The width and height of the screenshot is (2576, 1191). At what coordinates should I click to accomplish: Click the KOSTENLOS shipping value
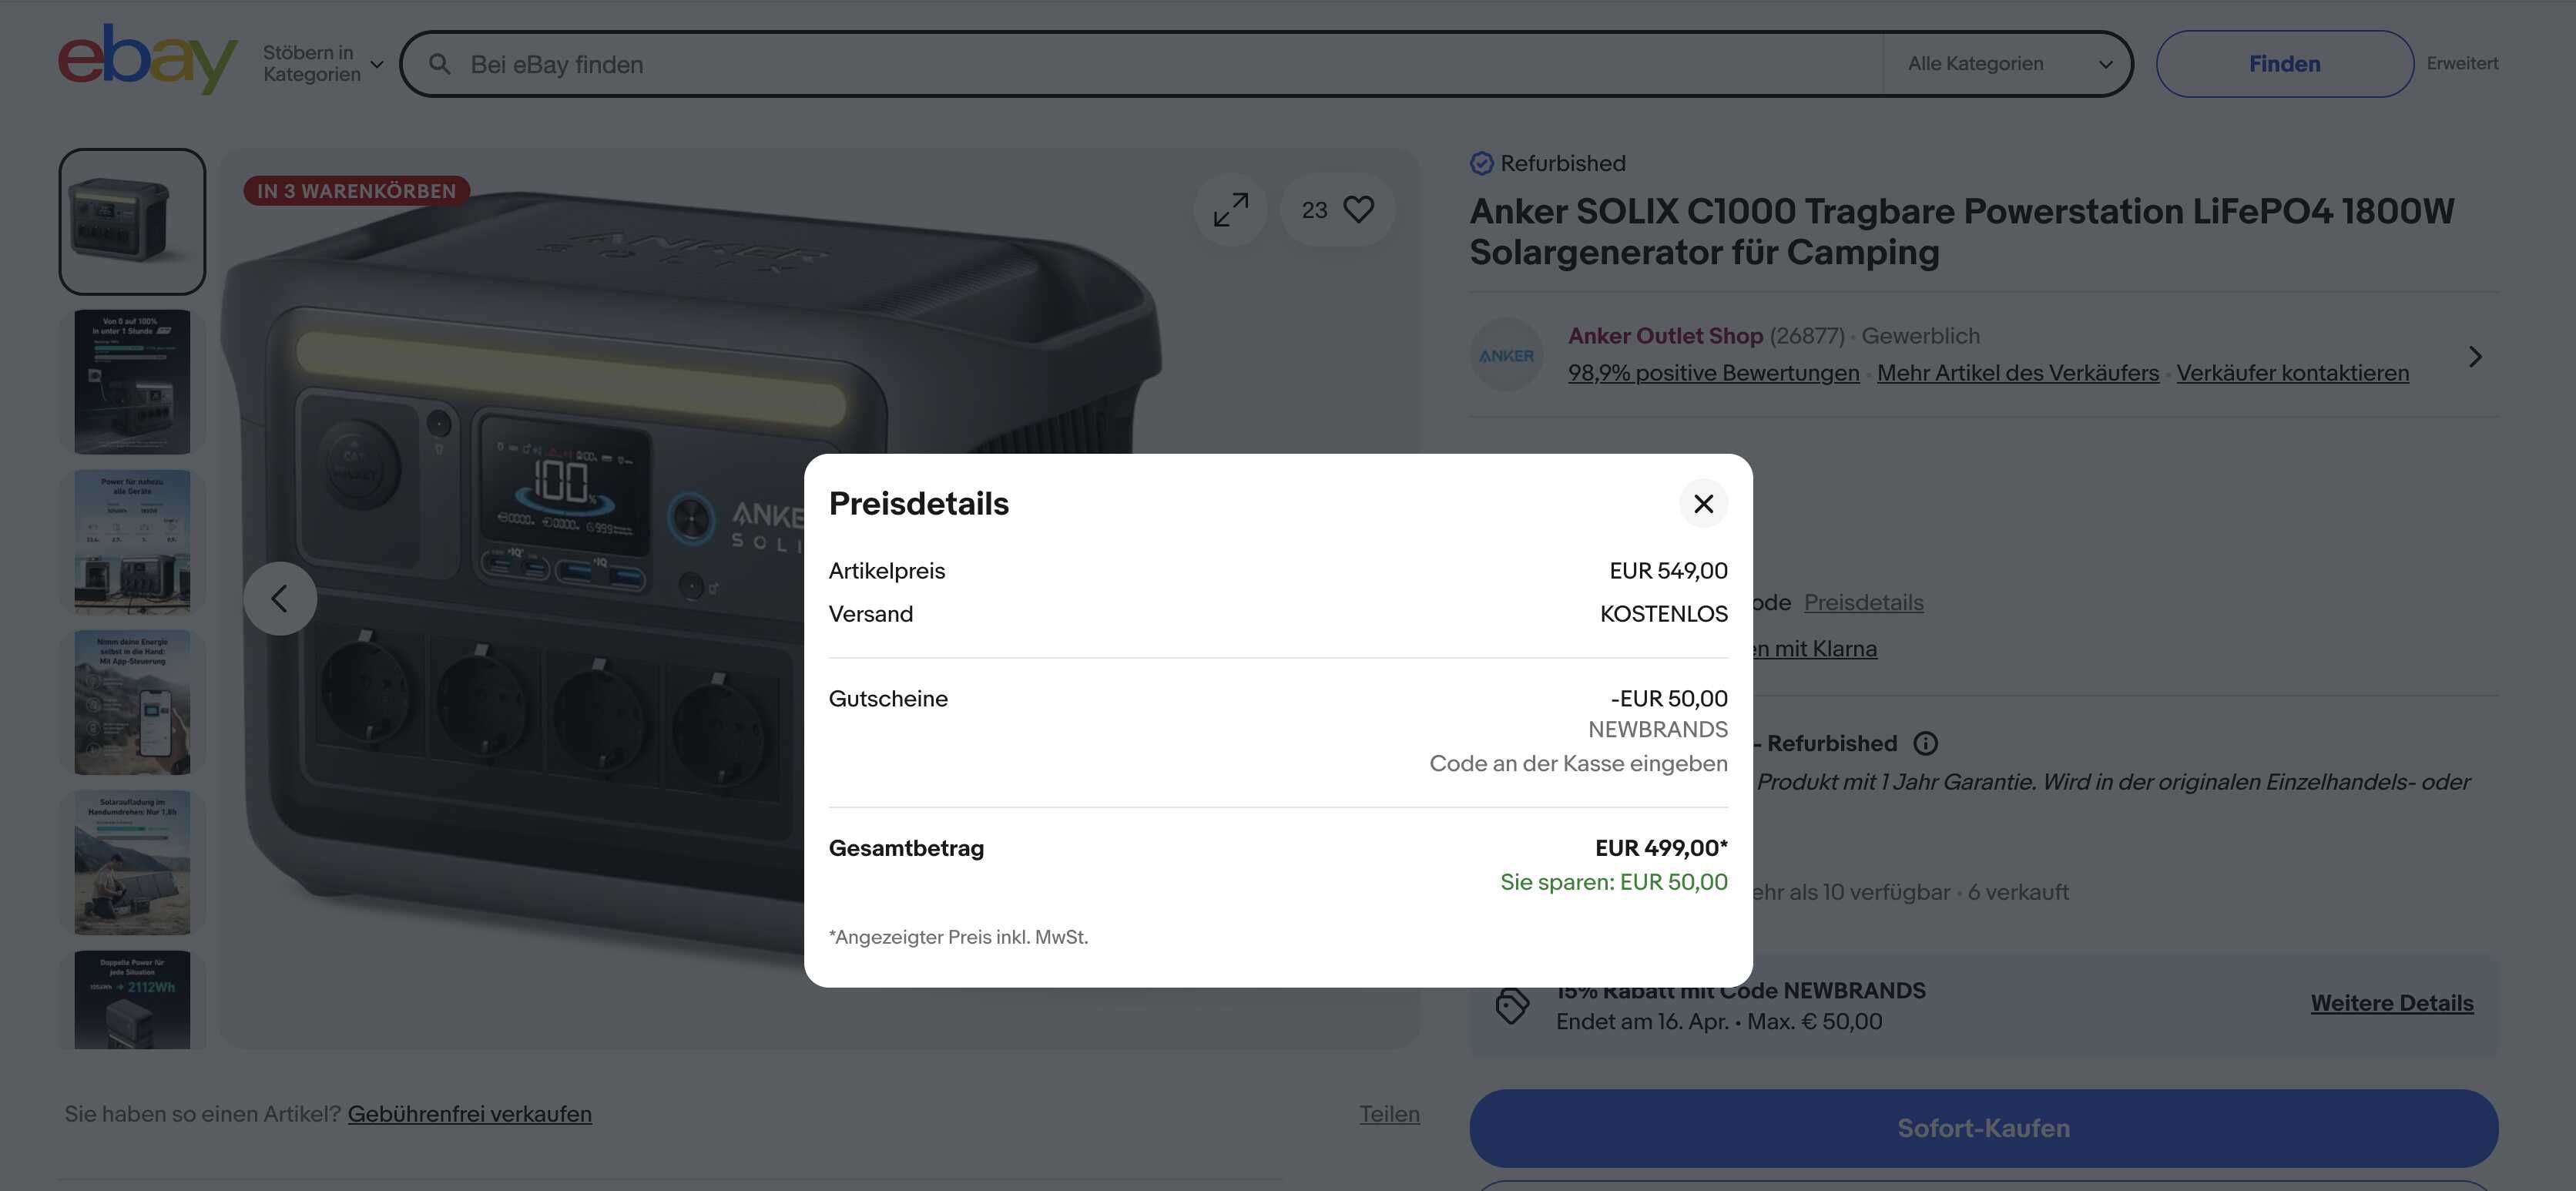1663,613
